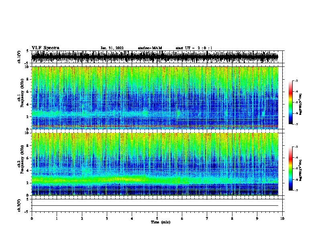Click the "8" kHz tick on ch.2 frequency axis
The image size is (318, 245).
27,145
